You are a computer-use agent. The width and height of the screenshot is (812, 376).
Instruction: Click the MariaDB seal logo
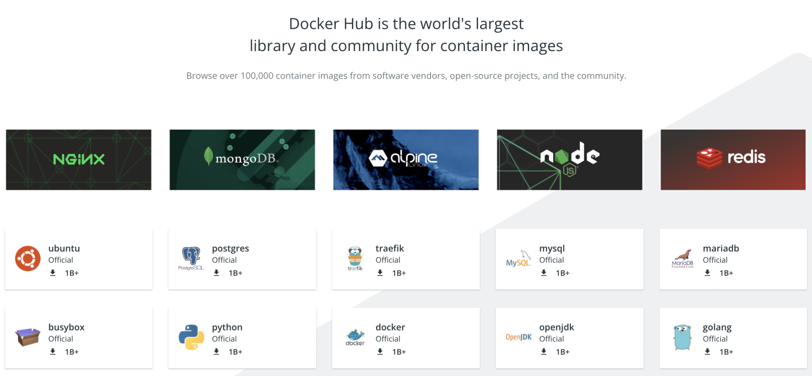point(682,259)
